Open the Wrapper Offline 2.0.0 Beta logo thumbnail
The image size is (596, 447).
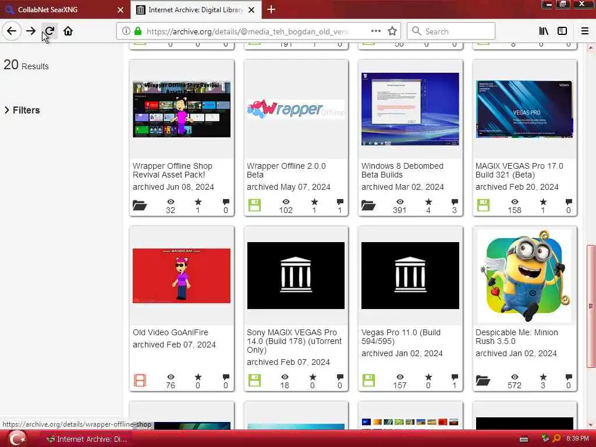click(x=296, y=109)
